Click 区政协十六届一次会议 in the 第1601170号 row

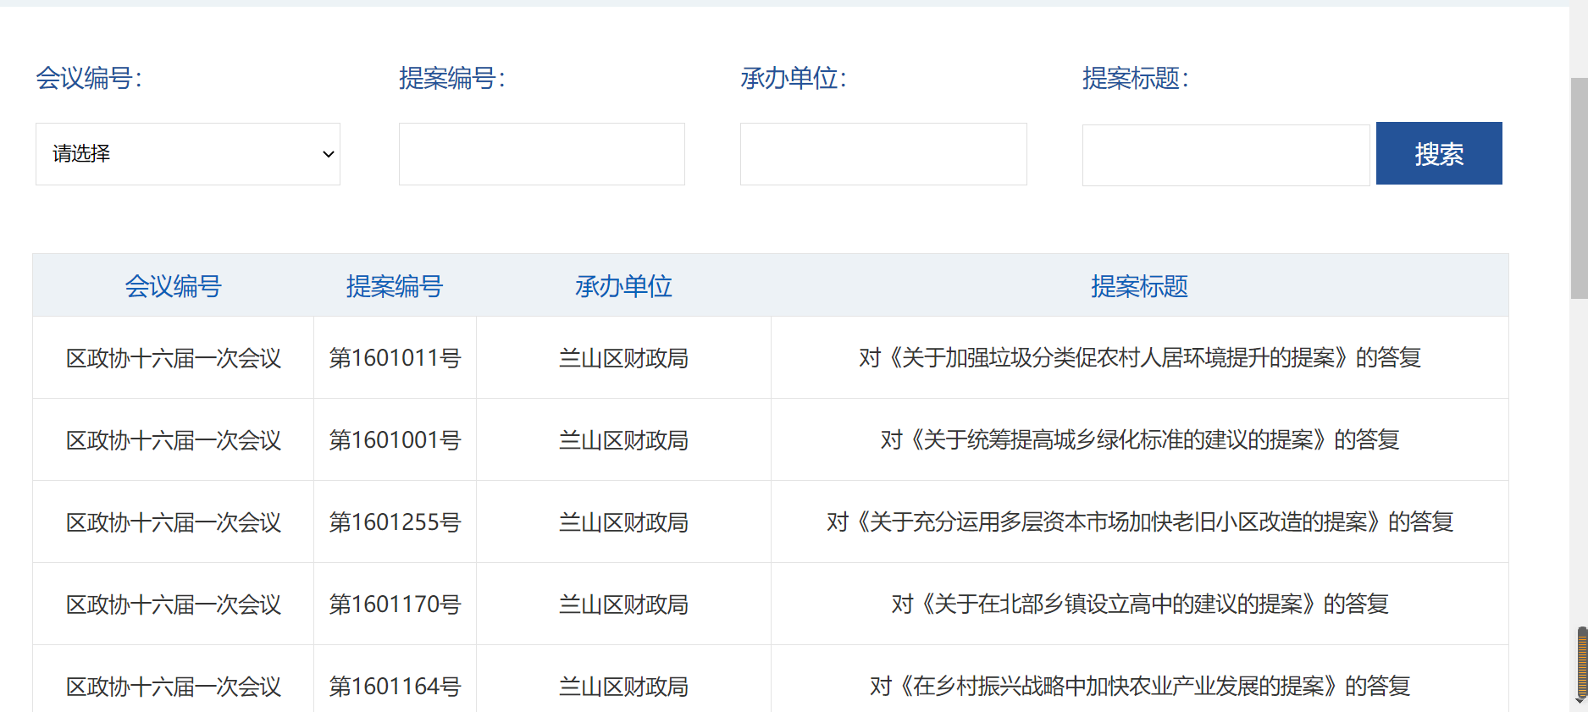[x=174, y=604]
